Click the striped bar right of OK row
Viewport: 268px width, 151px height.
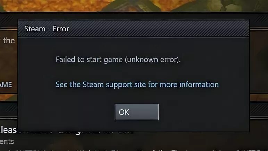259,110
